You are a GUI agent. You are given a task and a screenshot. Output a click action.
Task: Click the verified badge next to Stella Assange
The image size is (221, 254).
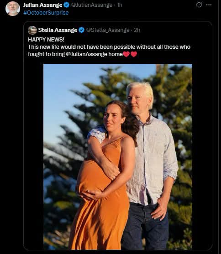point(81,30)
